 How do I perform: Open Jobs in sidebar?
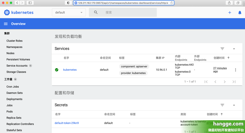[x=9, y=105]
